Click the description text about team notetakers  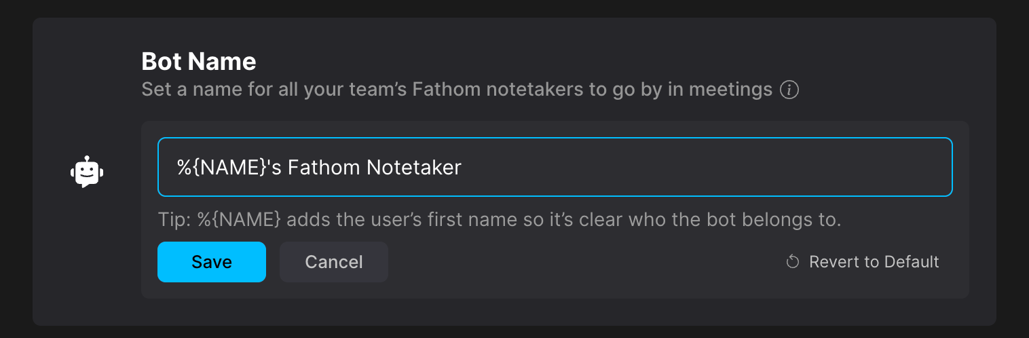click(457, 90)
